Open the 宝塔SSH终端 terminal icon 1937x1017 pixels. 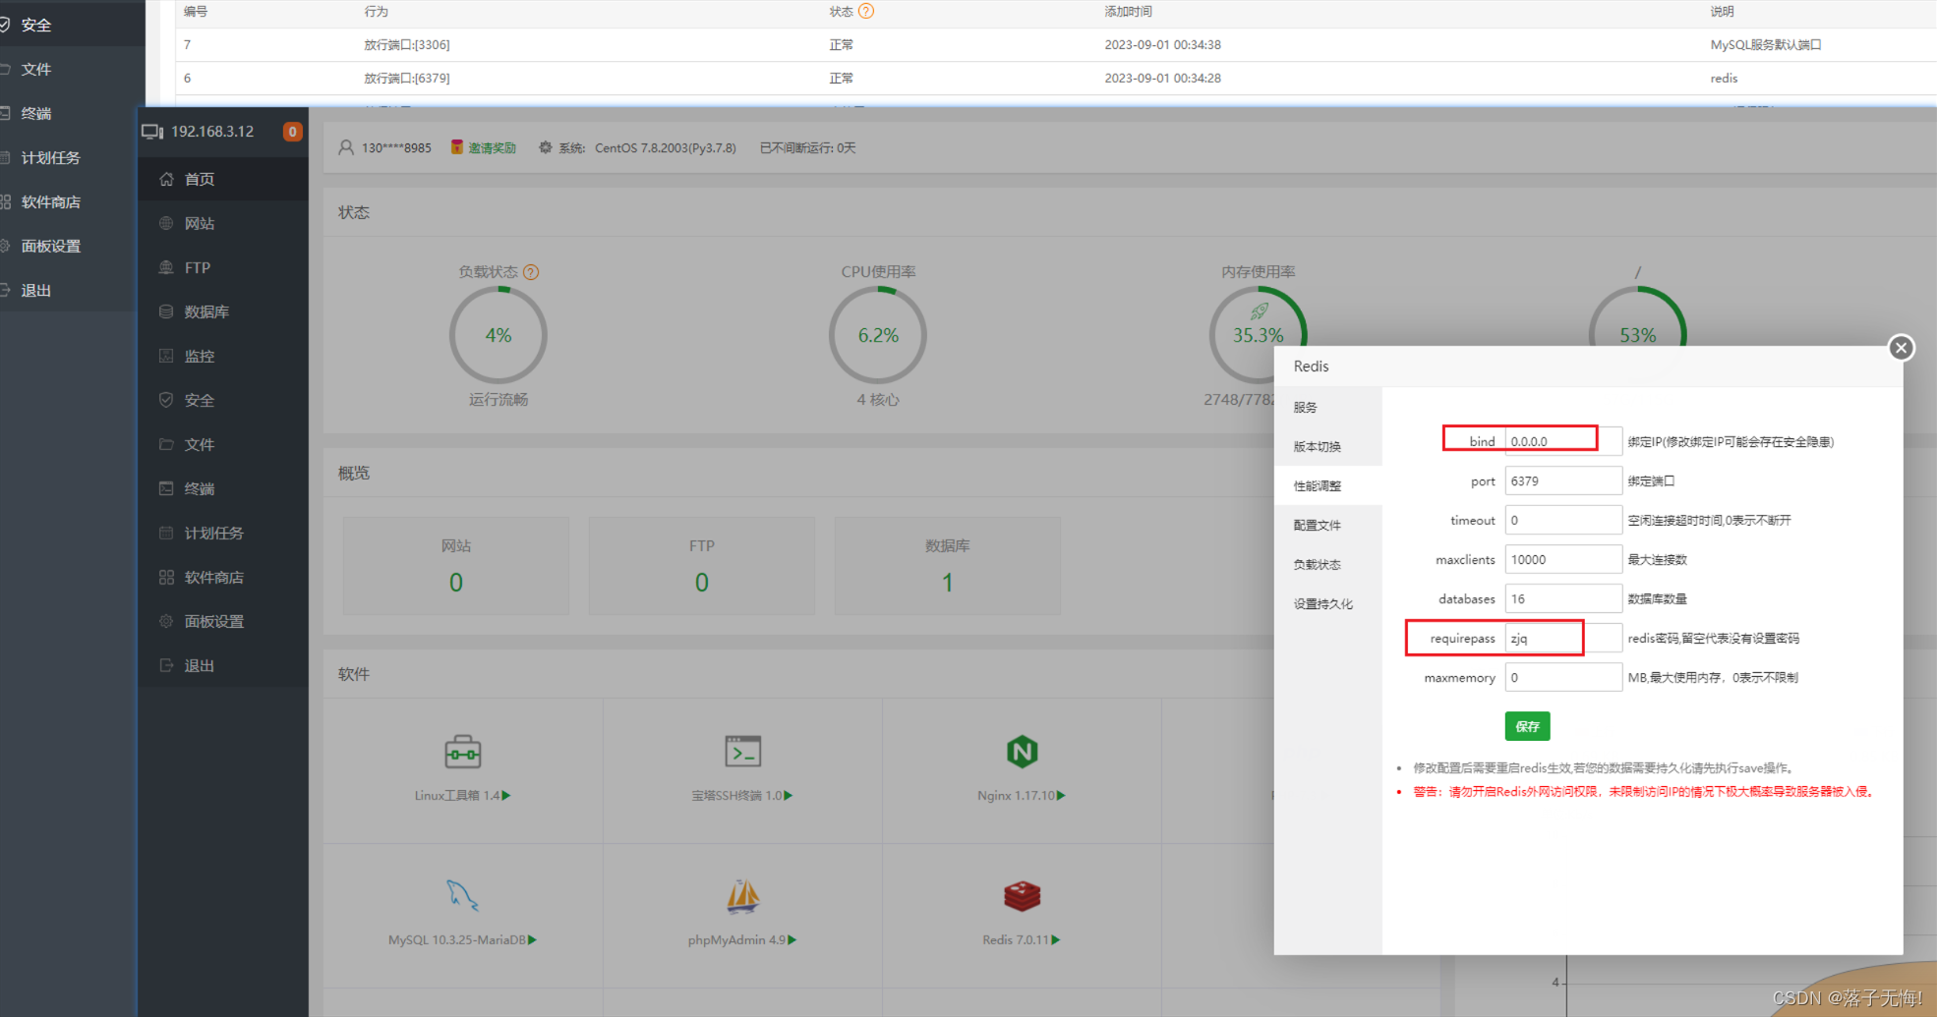(x=742, y=752)
